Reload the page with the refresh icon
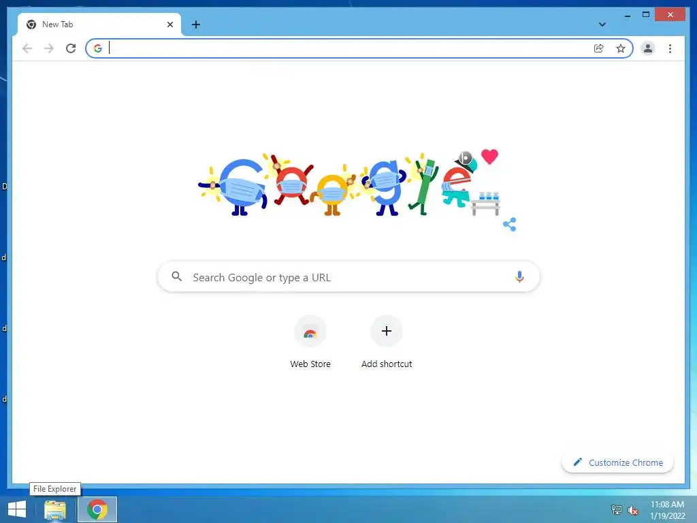697x523 pixels. point(71,48)
